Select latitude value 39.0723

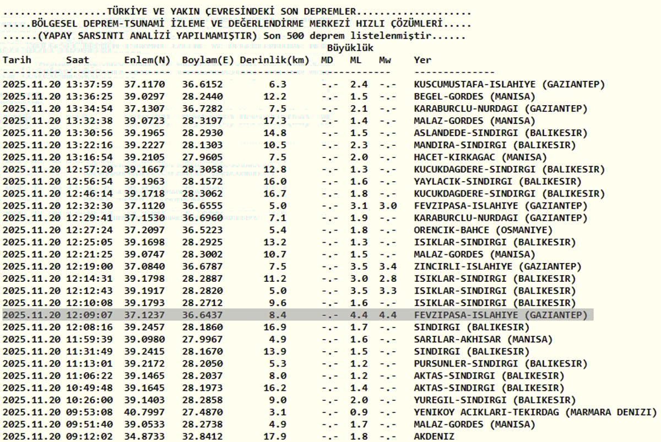[x=144, y=121]
